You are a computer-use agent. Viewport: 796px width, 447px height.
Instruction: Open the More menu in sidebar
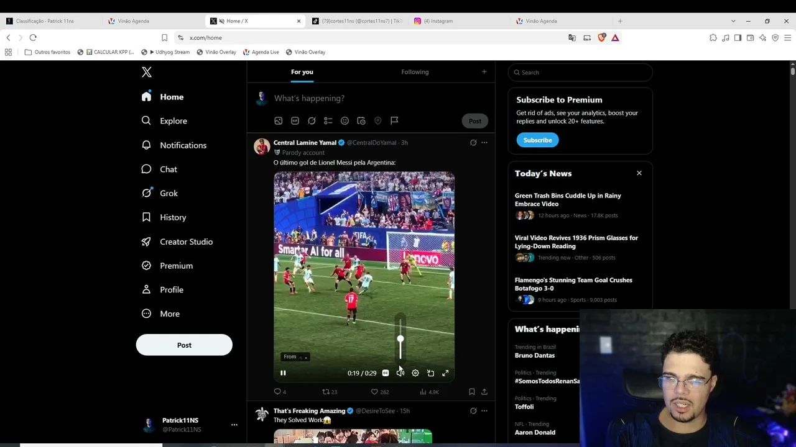pyautogui.click(x=160, y=314)
